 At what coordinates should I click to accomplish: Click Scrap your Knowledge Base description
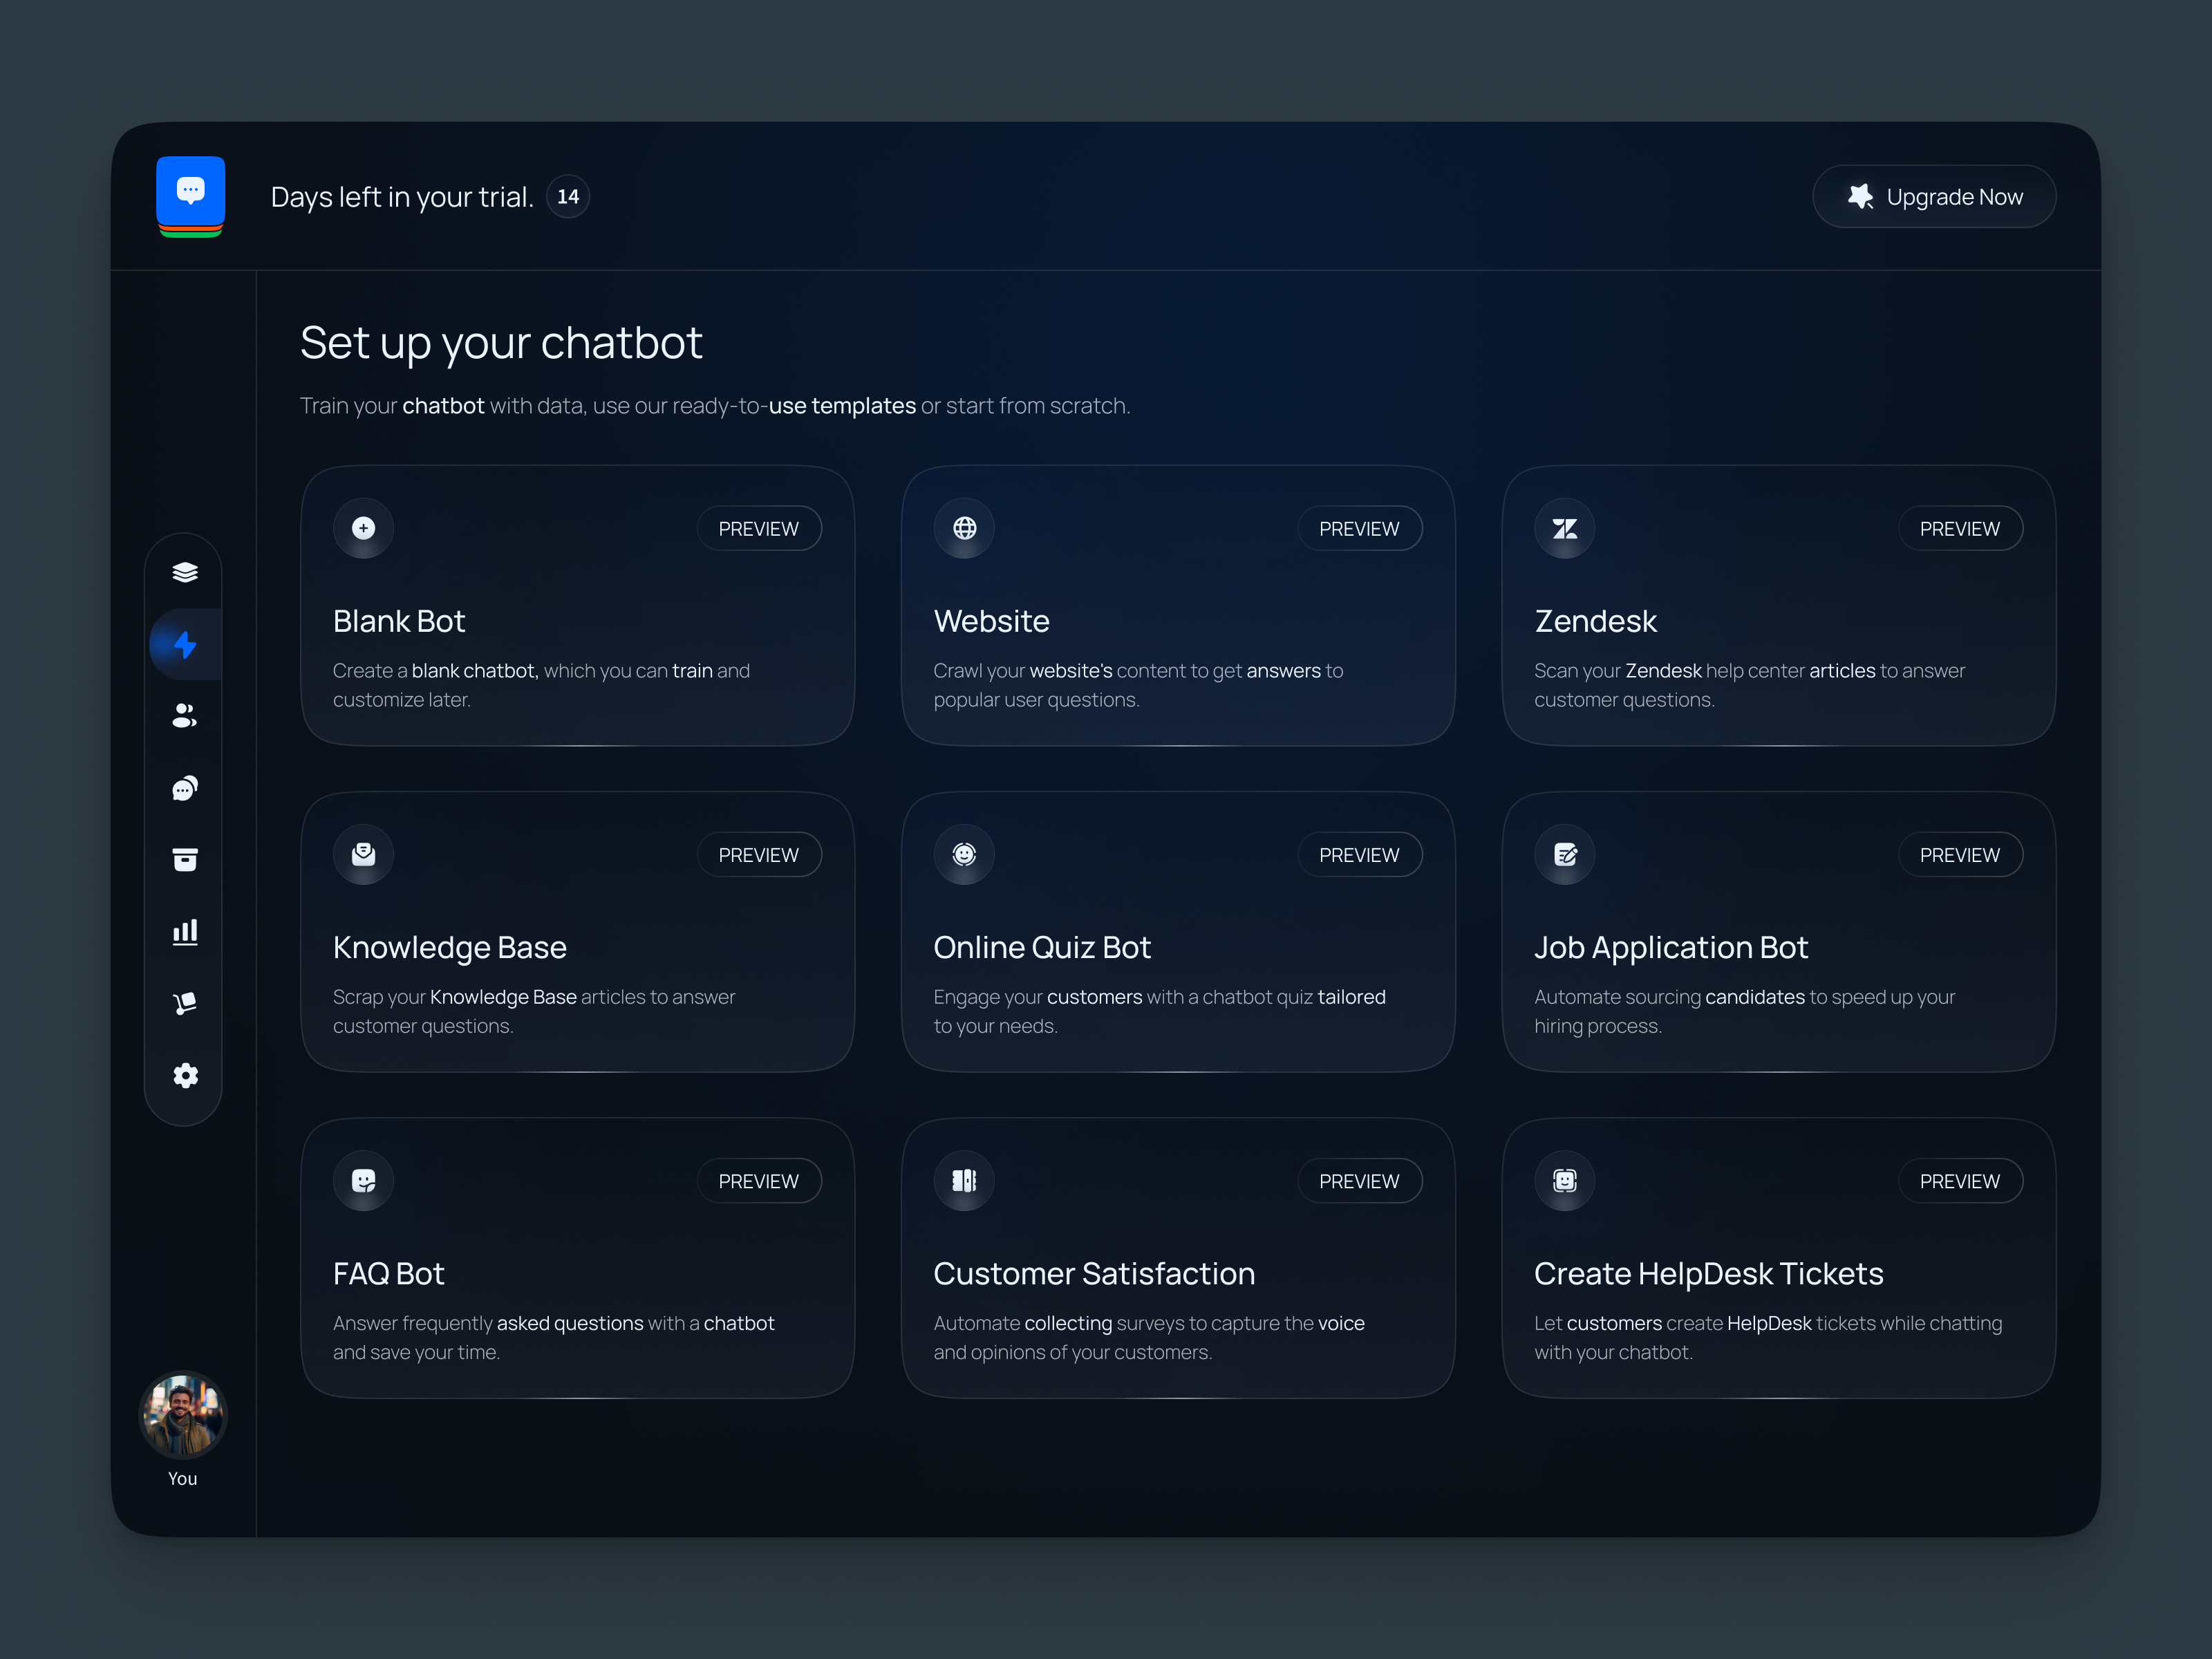tap(534, 1011)
